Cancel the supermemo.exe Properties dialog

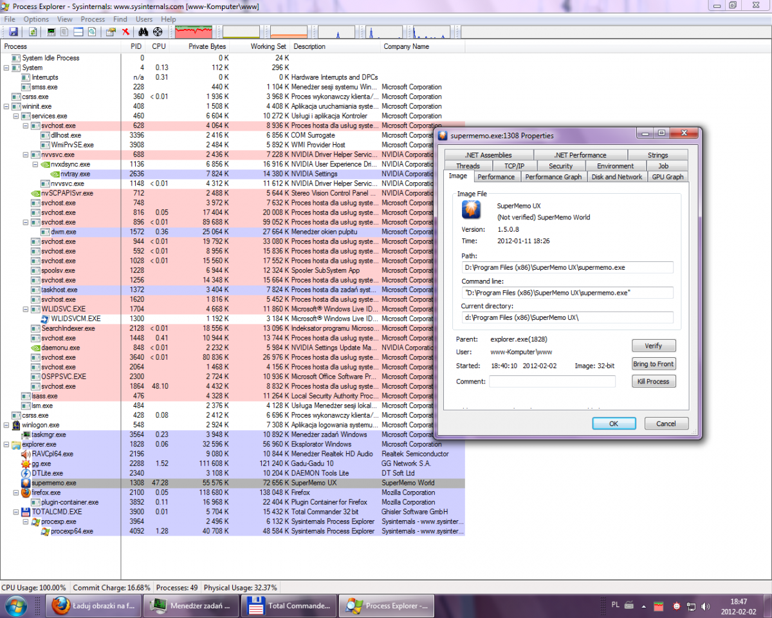(x=666, y=424)
